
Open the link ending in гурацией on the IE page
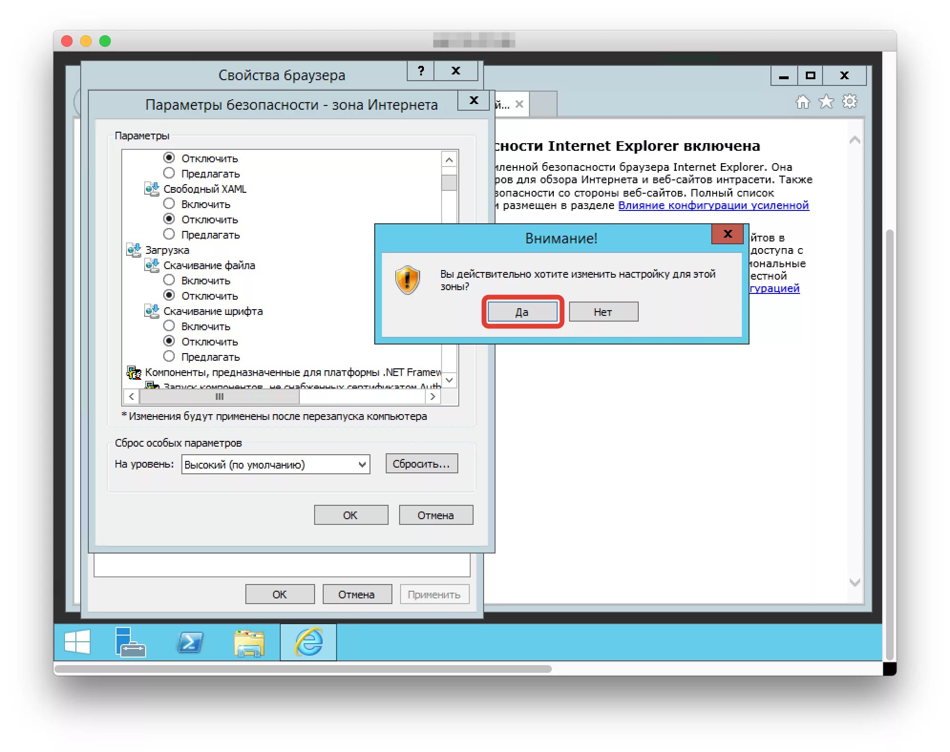click(774, 288)
